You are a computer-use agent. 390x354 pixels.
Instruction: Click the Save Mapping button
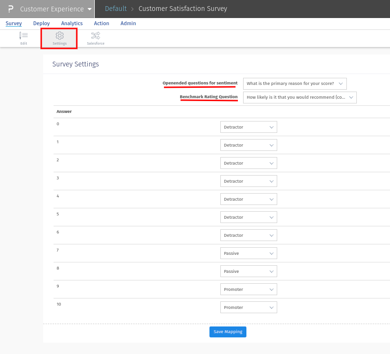227,332
